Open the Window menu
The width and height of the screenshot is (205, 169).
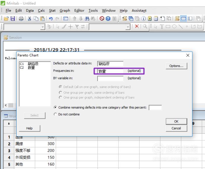pos(109,11)
